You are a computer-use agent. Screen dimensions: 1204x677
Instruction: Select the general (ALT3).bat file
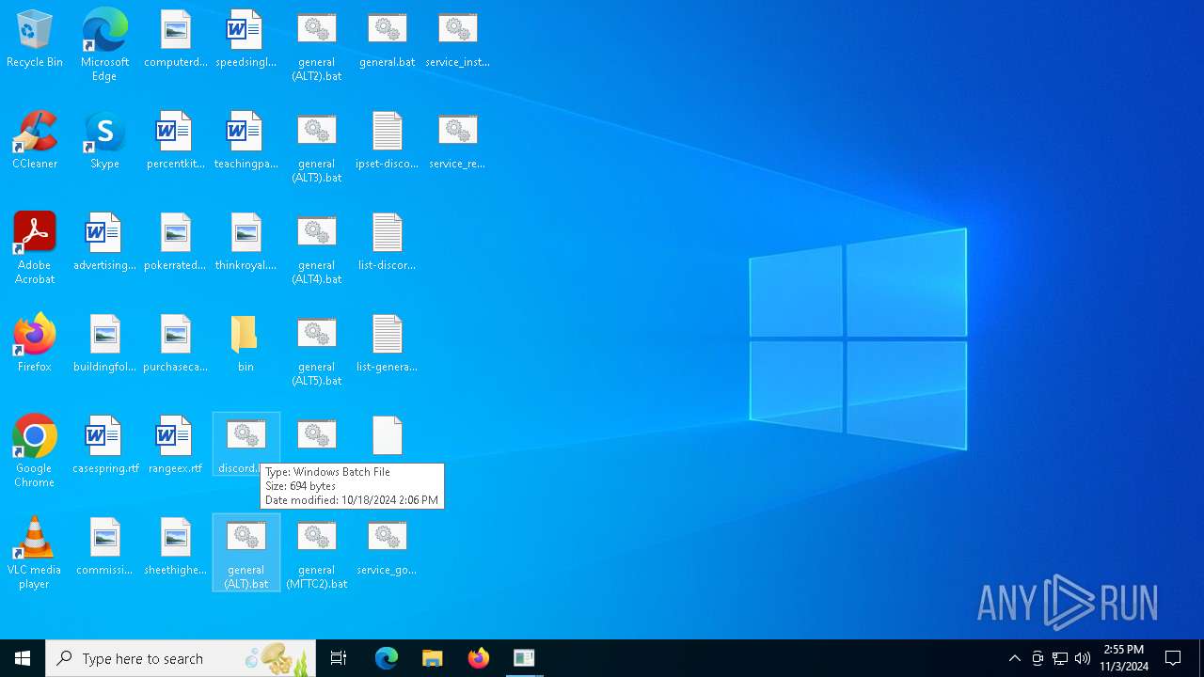316,147
